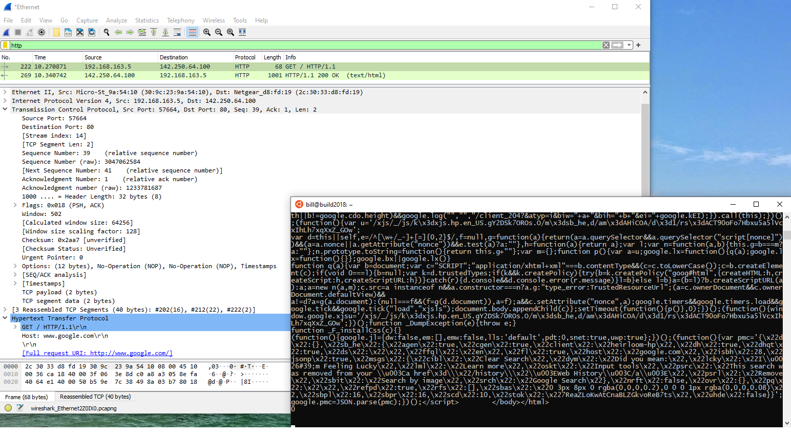The height and width of the screenshot is (437, 791).
Task: Start capturing packets with the shark fin icon
Action: click(7, 32)
